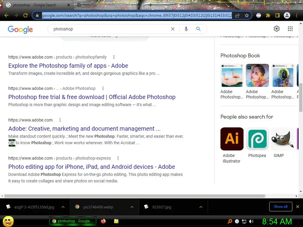
Task: Open Google settings gear
Action: tap(277, 29)
